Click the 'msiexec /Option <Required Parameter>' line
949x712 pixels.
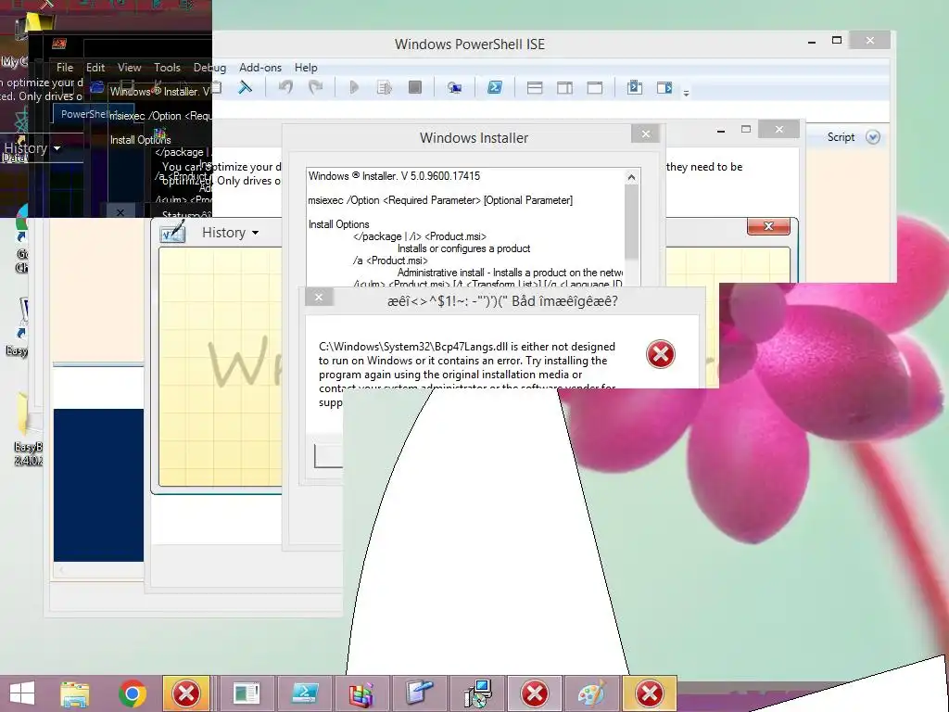[x=440, y=200]
